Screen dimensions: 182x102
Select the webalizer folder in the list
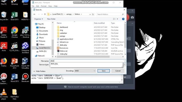[x=63, y=33]
